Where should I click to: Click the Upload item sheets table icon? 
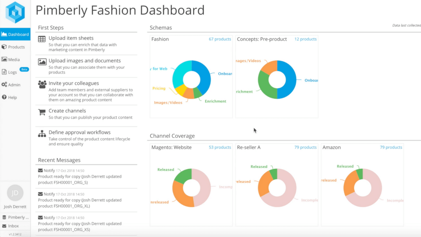[42, 39]
